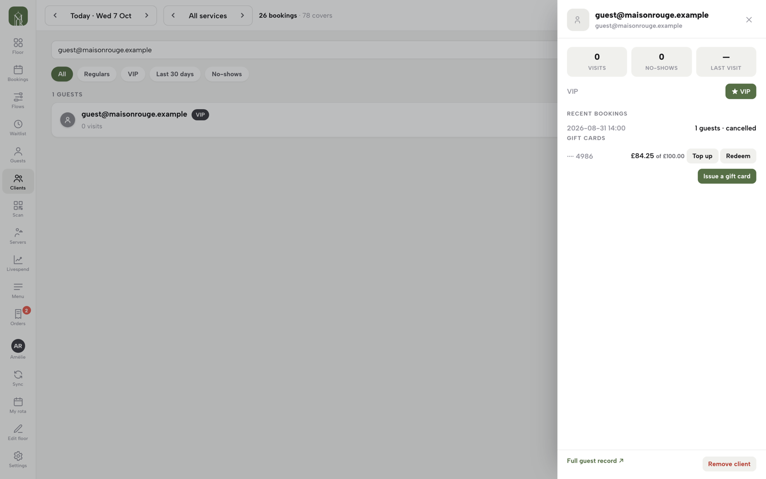This screenshot has height=479, width=766.
Task: Filter guests by No-shows
Action: (x=227, y=74)
